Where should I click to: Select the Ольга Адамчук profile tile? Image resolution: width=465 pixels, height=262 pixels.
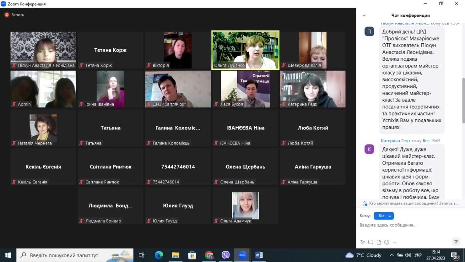(246, 206)
